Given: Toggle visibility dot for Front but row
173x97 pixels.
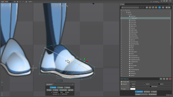Looking at the screenshot, I should (121, 20).
